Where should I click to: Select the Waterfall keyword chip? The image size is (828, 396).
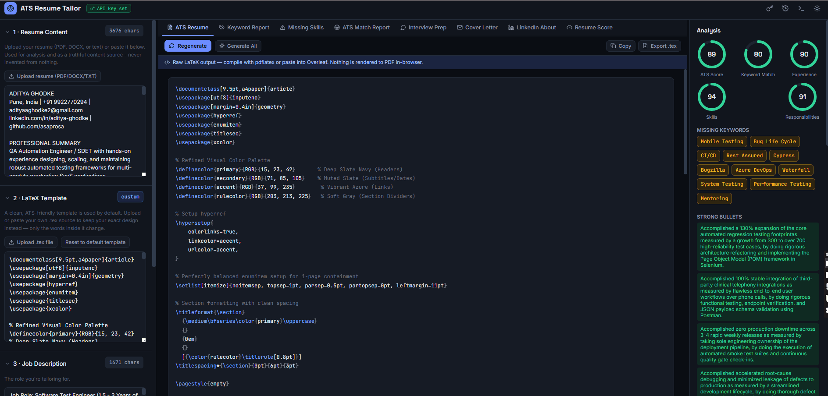[x=796, y=170]
